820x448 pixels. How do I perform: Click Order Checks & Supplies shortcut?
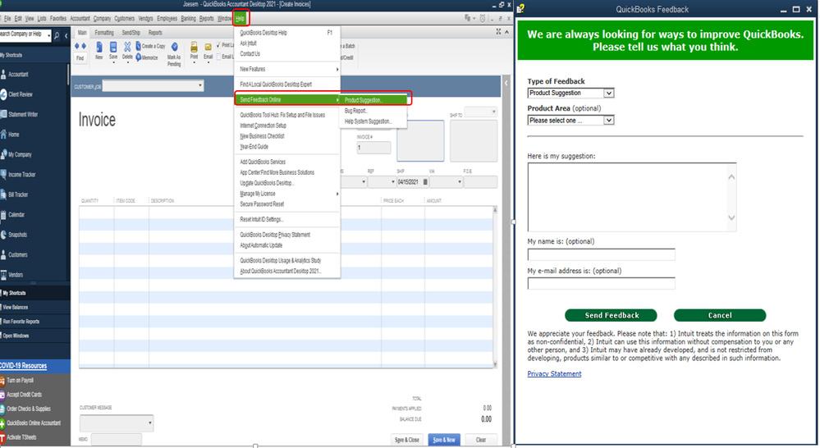(25, 409)
